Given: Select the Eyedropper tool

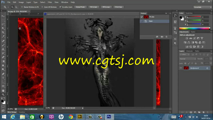Looking at the screenshot, I should point(3,37).
